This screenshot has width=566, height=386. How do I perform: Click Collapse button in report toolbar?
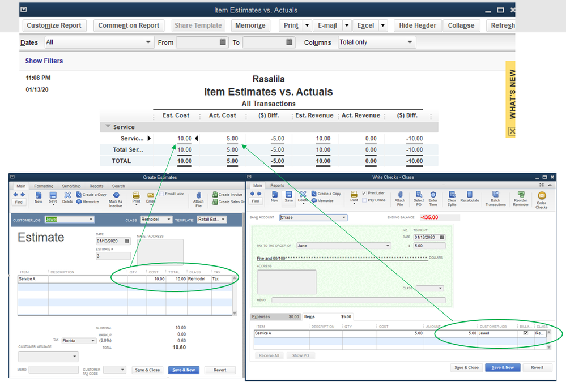click(x=461, y=25)
